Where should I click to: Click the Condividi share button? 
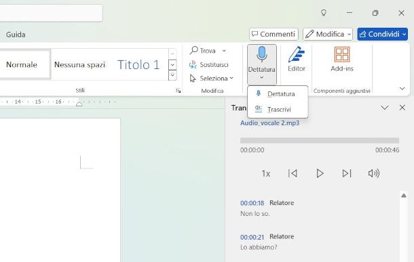(382, 35)
